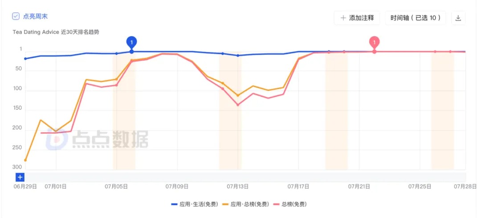Click the 07月05日 x-axis date label
Viewport: 481px width, 218px height.
(116, 186)
